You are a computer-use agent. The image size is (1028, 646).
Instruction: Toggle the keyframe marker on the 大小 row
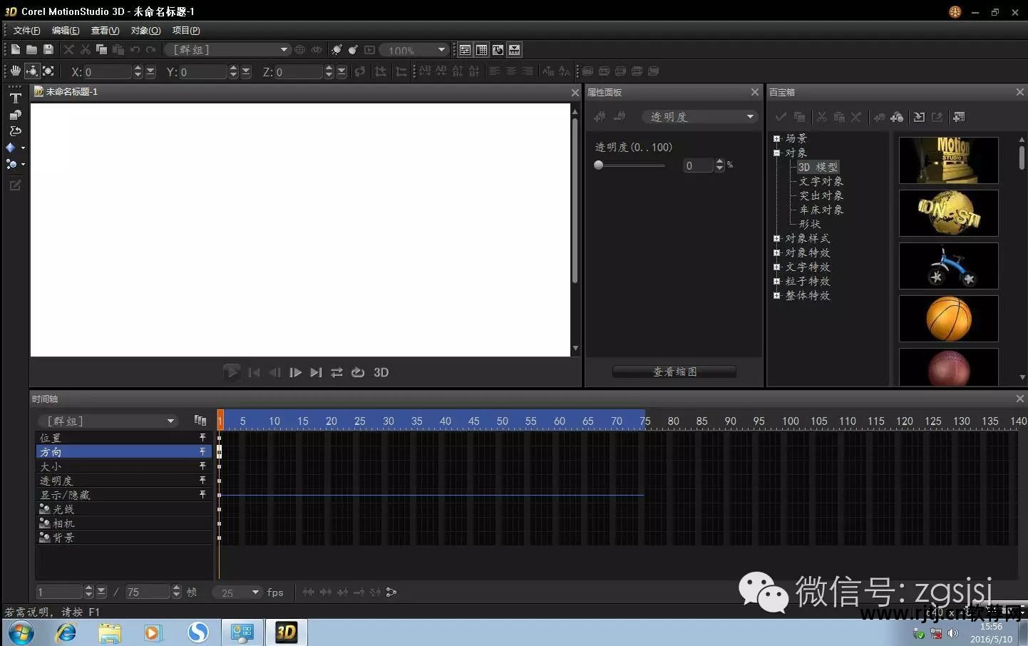click(202, 466)
